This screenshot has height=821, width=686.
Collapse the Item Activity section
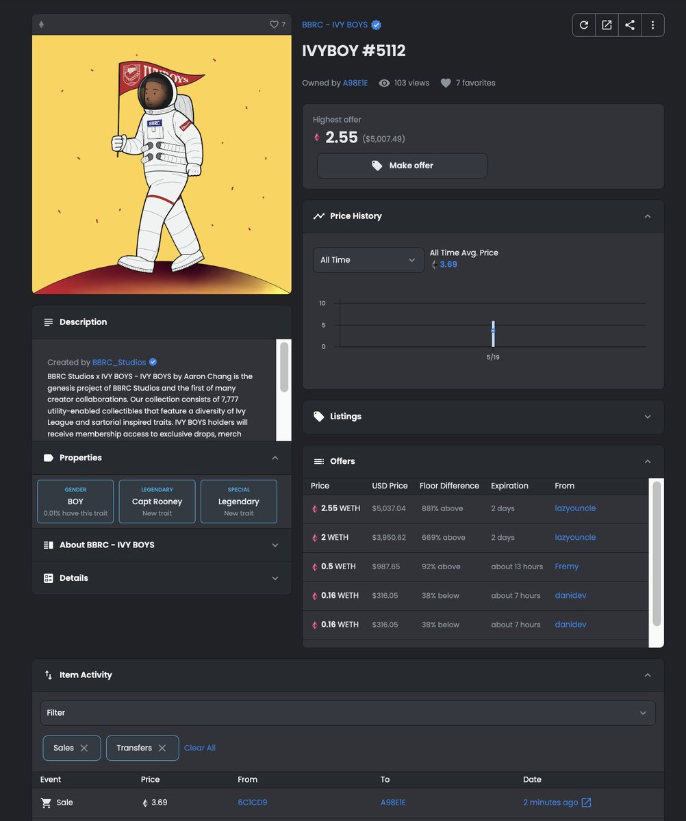pyautogui.click(x=648, y=675)
